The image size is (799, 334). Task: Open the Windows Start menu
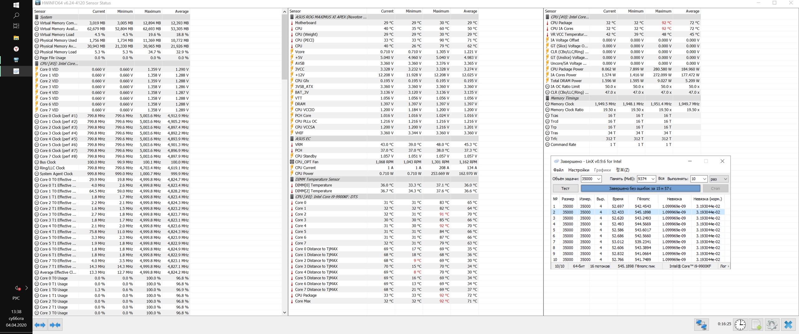click(x=16, y=5)
